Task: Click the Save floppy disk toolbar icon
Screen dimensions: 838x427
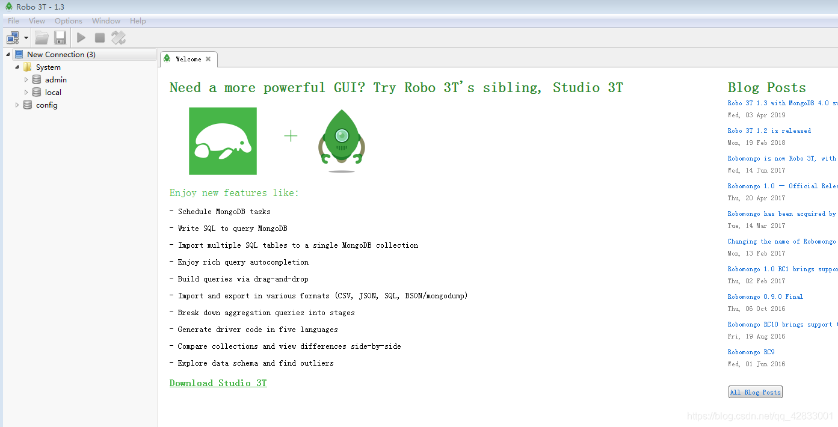Action: [x=60, y=38]
